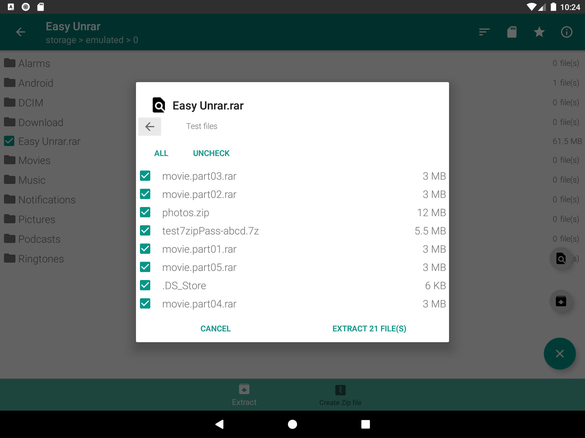The width and height of the screenshot is (585, 438).
Task: Open favorites star icon
Action: click(x=539, y=32)
